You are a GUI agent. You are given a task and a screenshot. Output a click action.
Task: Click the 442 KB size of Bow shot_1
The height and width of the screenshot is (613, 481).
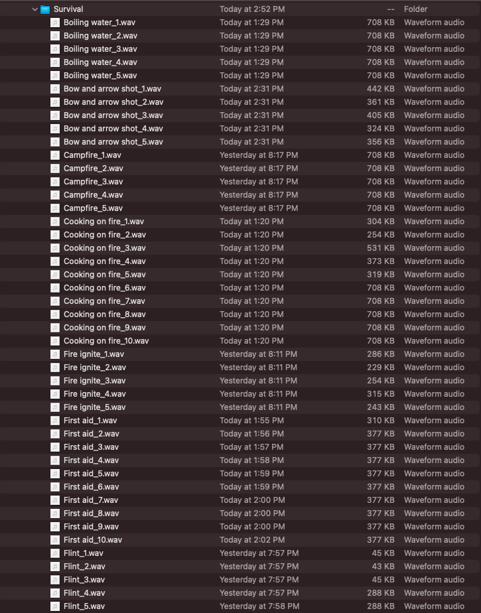[380, 89]
